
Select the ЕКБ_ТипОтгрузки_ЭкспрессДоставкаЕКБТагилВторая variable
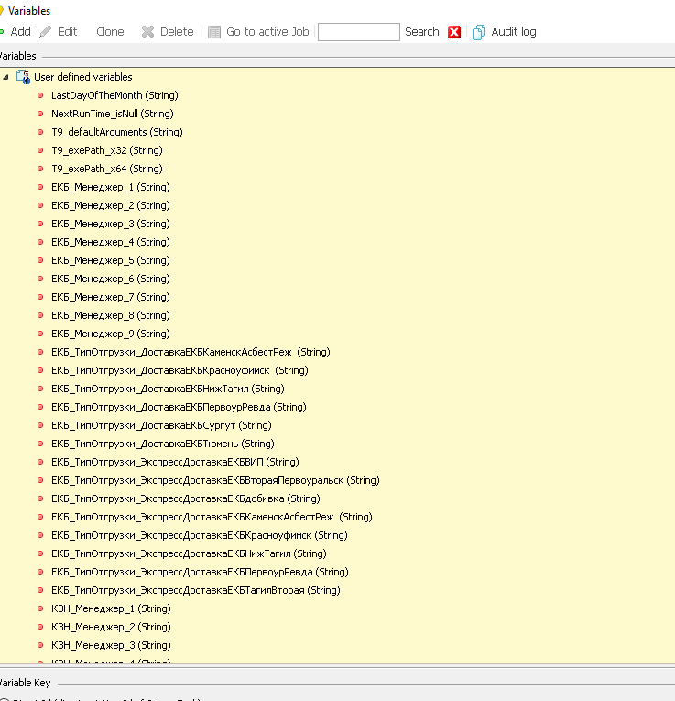[195, 590]
